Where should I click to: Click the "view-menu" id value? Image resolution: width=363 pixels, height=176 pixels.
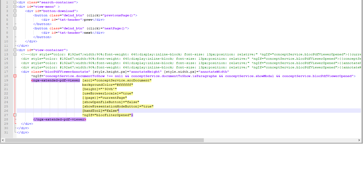[x=45, y=7]
